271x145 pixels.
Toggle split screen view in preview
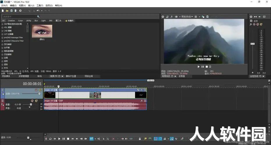pos(176,17)
